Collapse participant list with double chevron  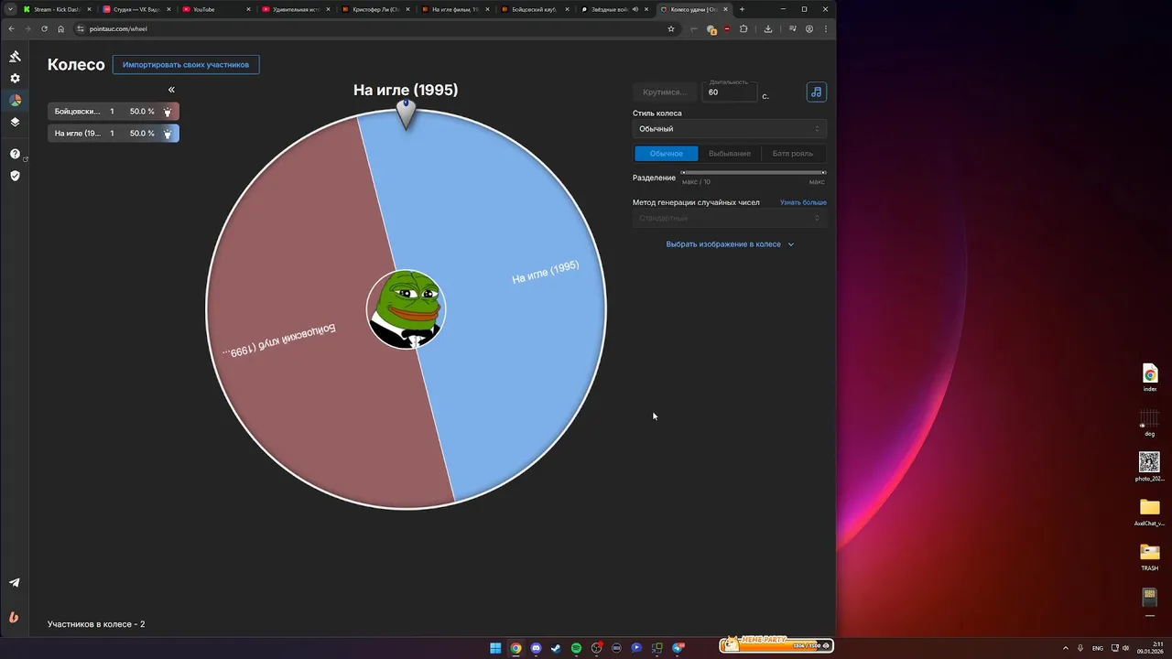[x=171, y=90]
